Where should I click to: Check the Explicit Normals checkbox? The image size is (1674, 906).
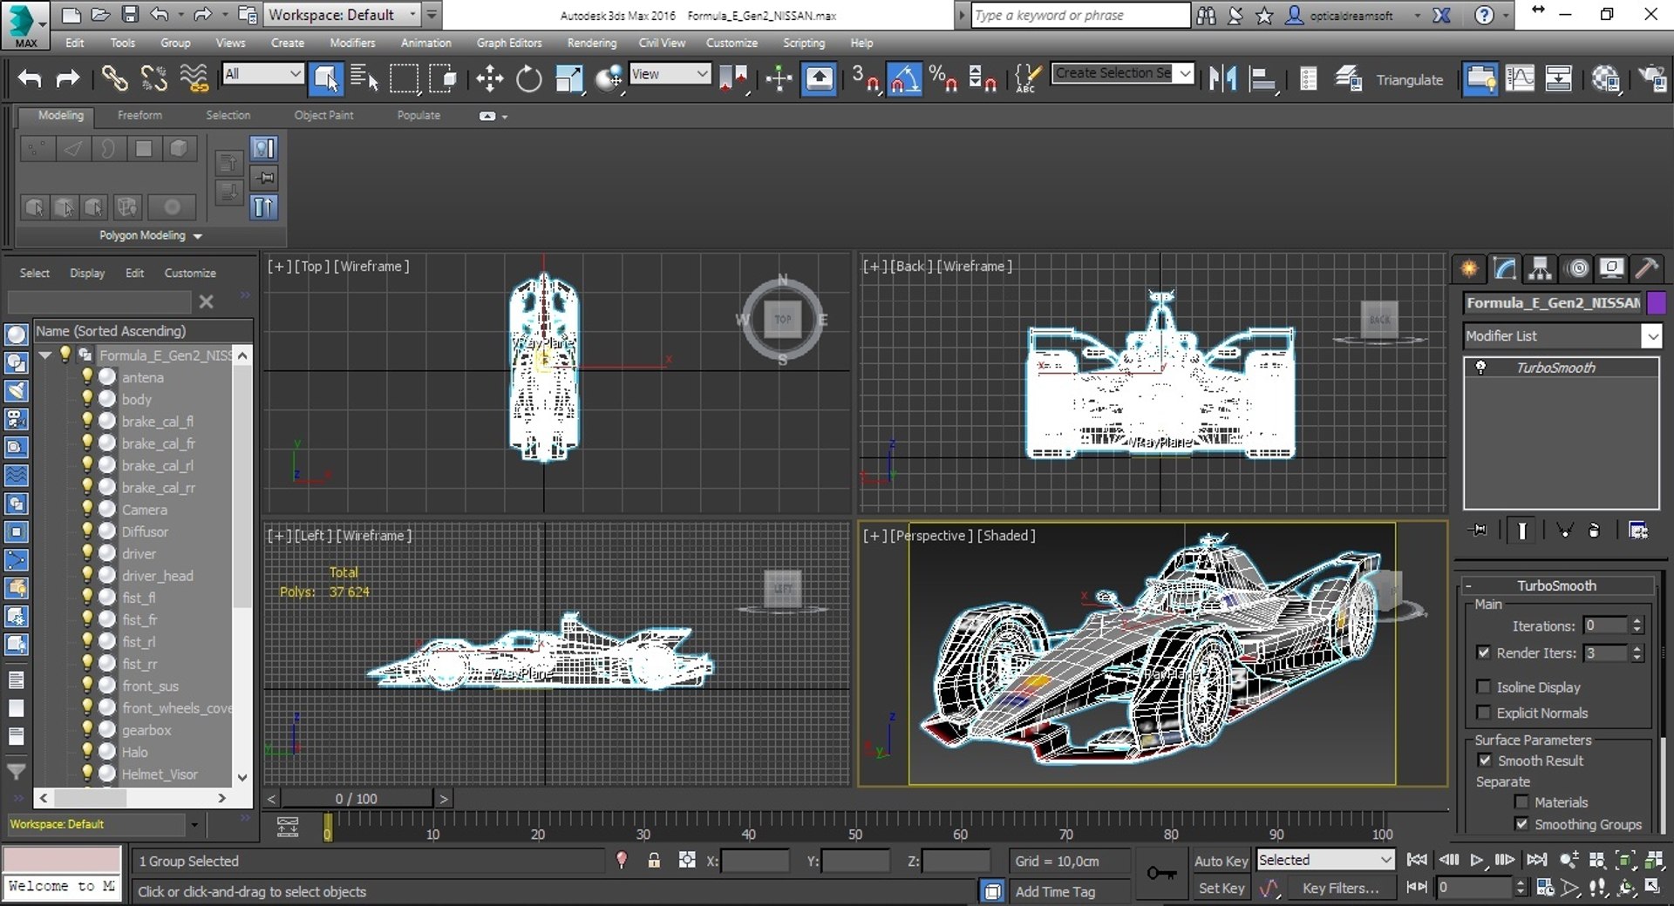(x=1483, y=712)
